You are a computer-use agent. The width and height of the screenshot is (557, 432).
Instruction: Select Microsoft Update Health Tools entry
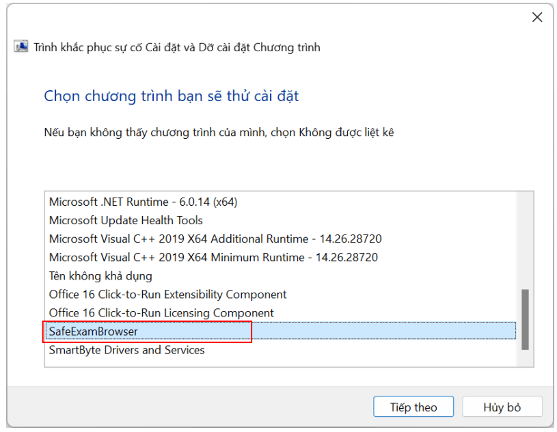tap(126, 220)
